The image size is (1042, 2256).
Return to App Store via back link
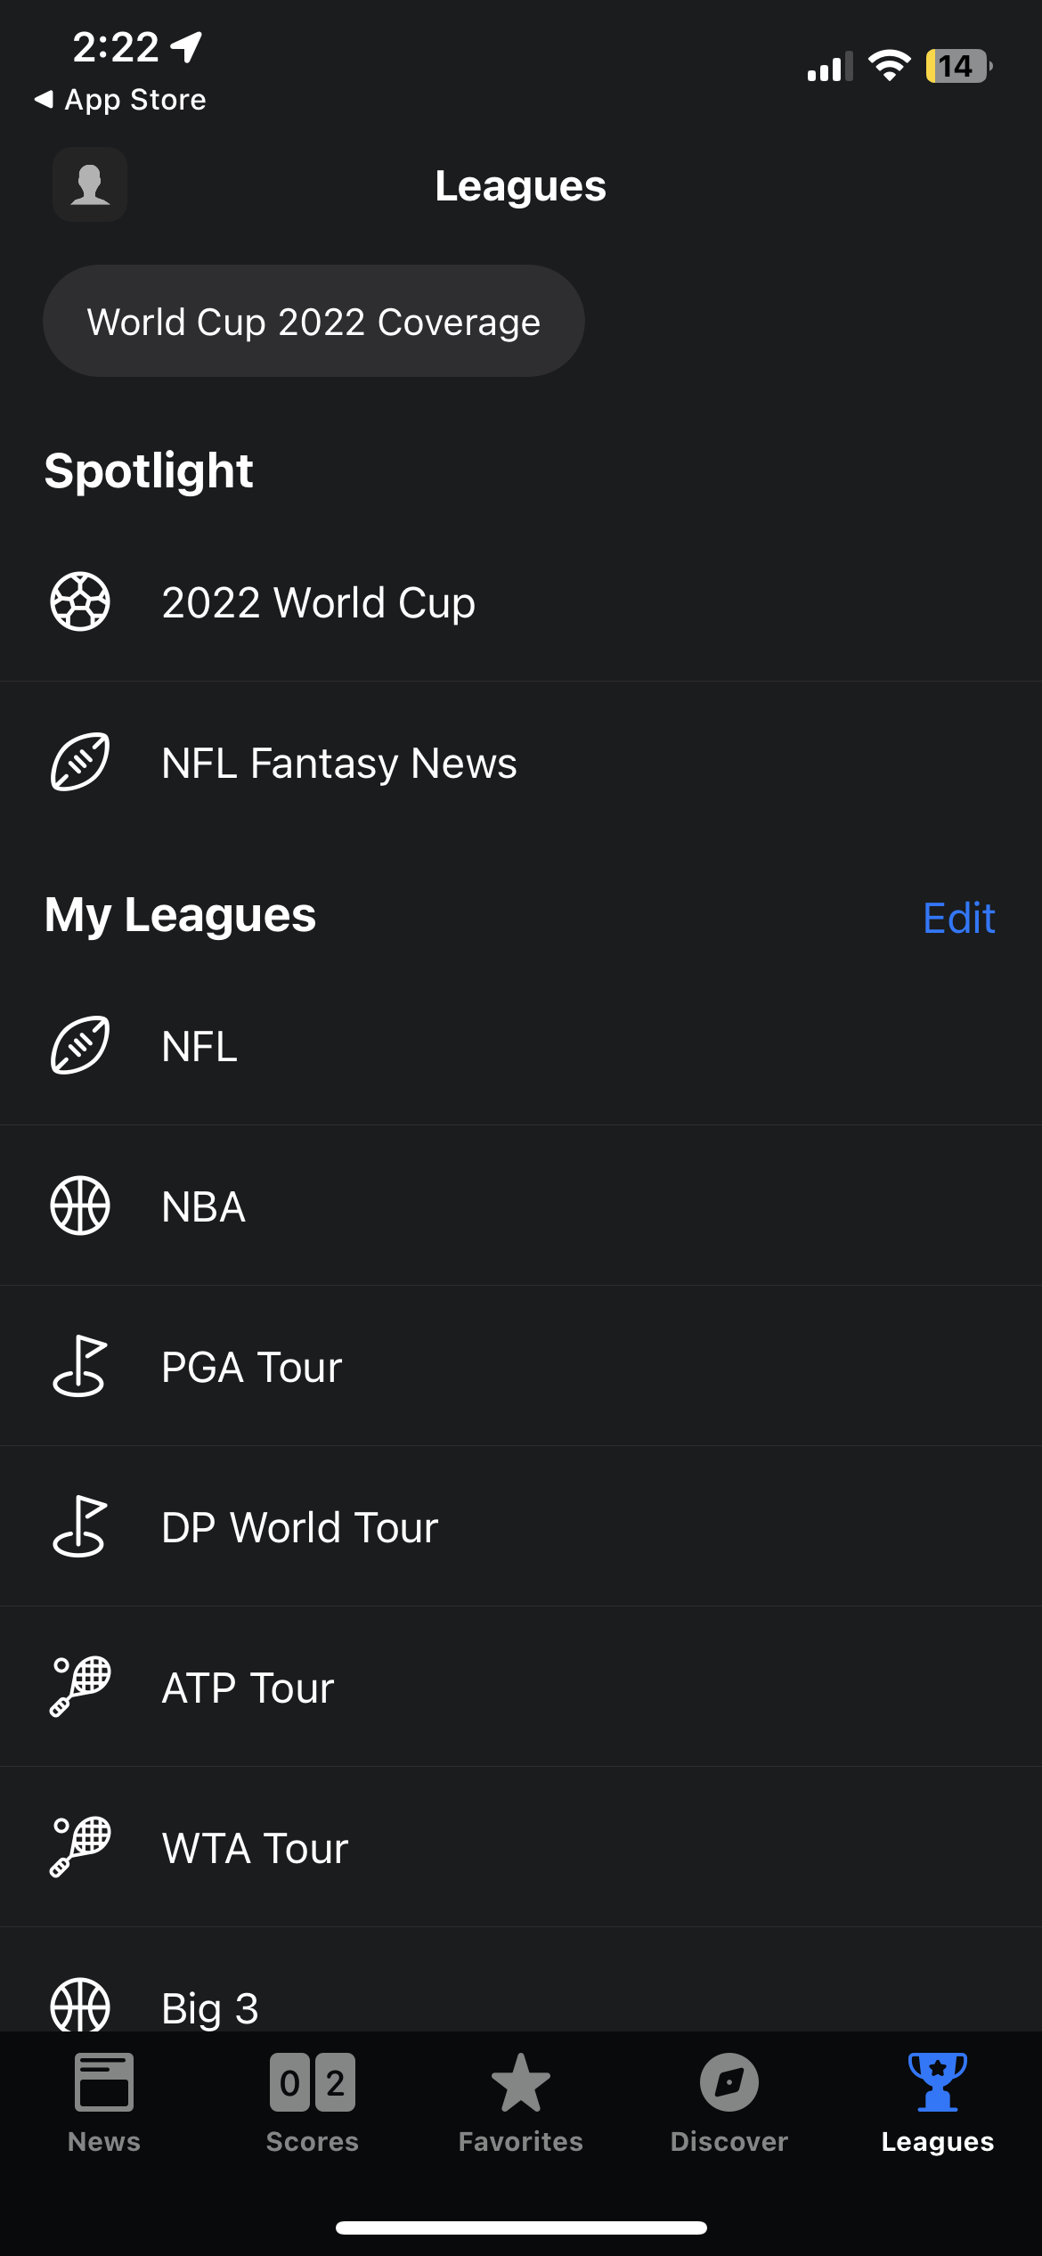pos(120,100)
